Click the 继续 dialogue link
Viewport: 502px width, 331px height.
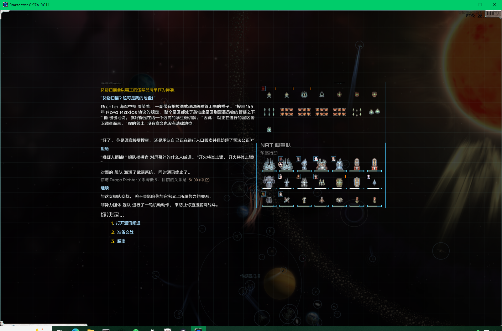click(105, 187)
